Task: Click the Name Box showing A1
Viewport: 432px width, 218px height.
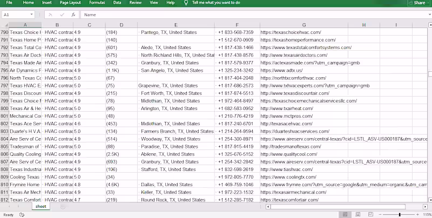Action: click(15, 15)
